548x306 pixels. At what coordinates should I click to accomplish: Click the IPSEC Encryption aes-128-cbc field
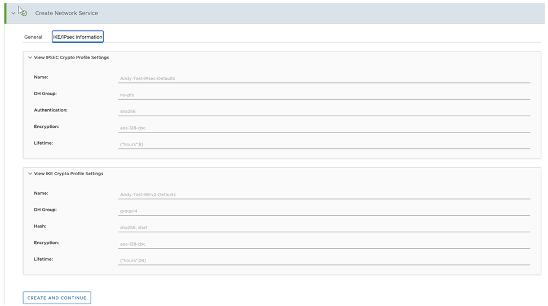point(324,127)
